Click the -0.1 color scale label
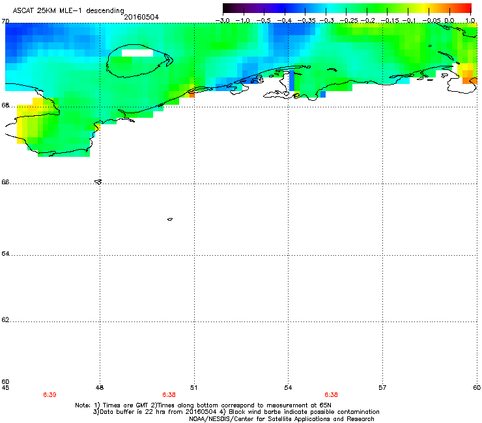Screen dimensions: 482x423 coord(409,21)
